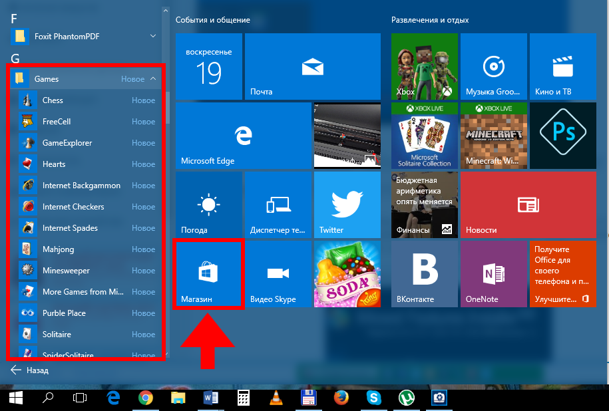Open More Games from Microsoft entry
The width and height of the screenshot is (609, 411).
(86, 292)
